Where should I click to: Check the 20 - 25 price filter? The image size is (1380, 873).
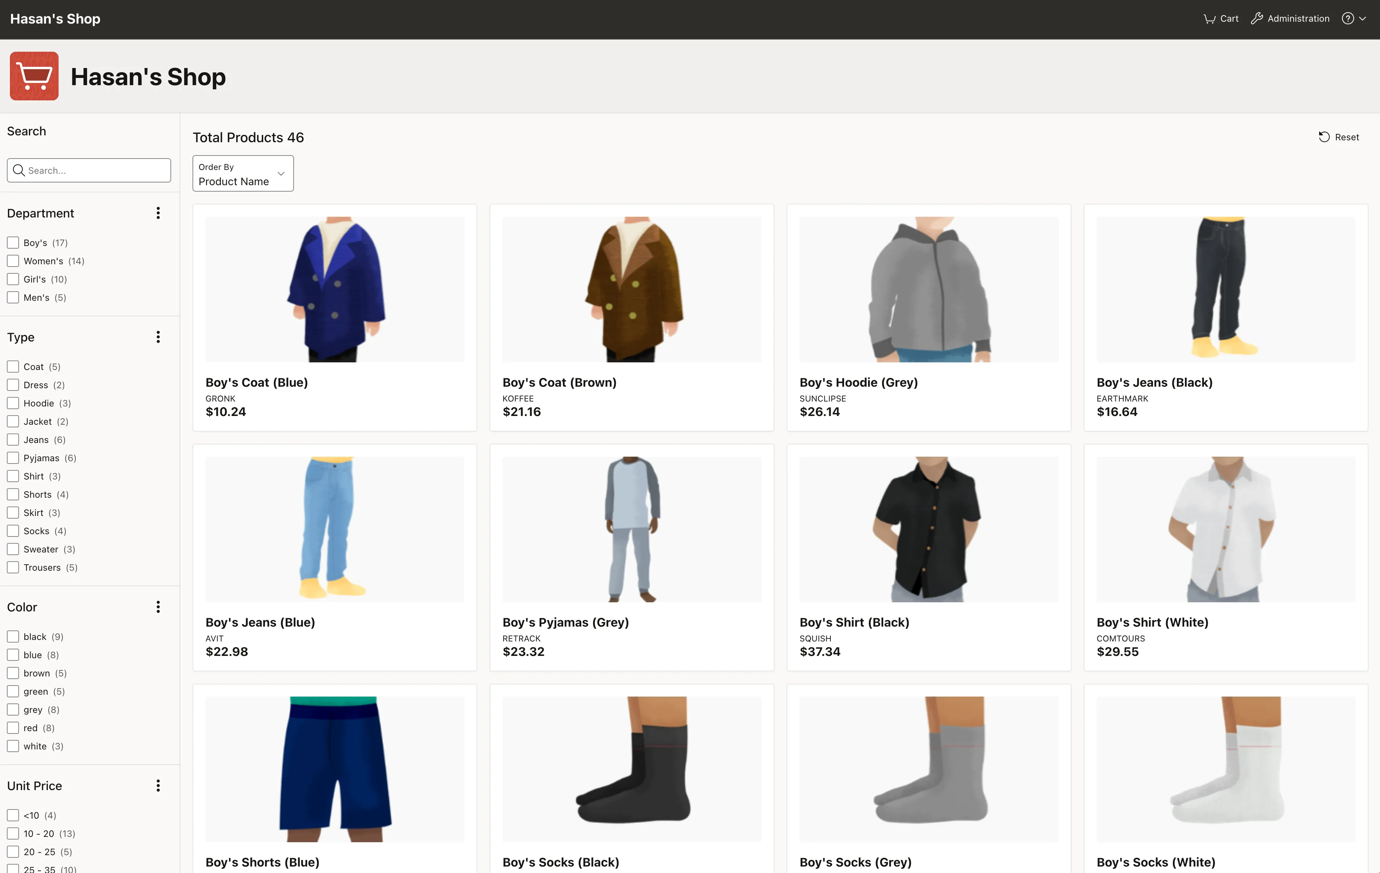click(13, 852)
